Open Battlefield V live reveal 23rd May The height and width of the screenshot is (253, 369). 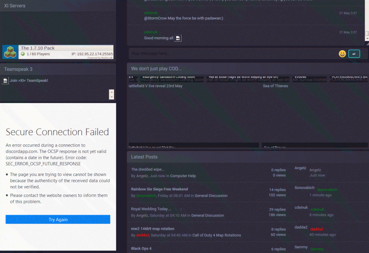coord(155,86)
